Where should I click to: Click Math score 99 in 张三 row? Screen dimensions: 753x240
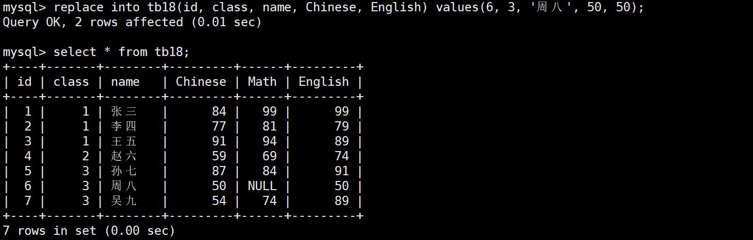point(270,112)
